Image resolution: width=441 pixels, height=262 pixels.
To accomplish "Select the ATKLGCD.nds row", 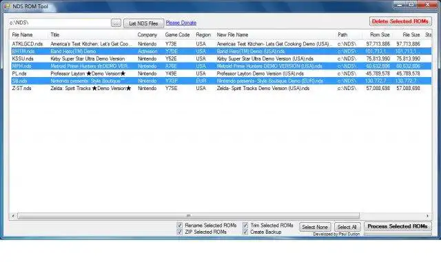I will [221, 44].
